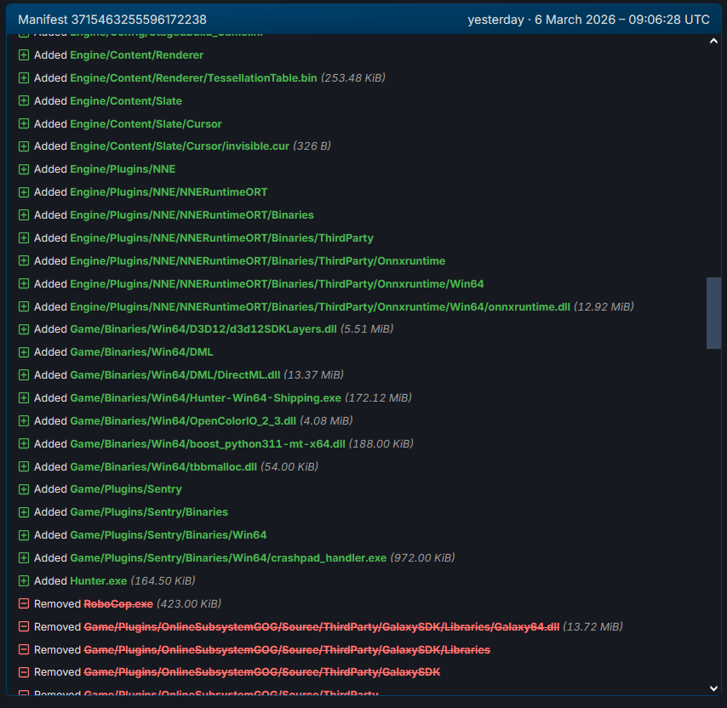Click the plus icon beside tbbmalloc.dll
Image resolution: width=727 pixels, height=708 pixels.
pos(24,467)
